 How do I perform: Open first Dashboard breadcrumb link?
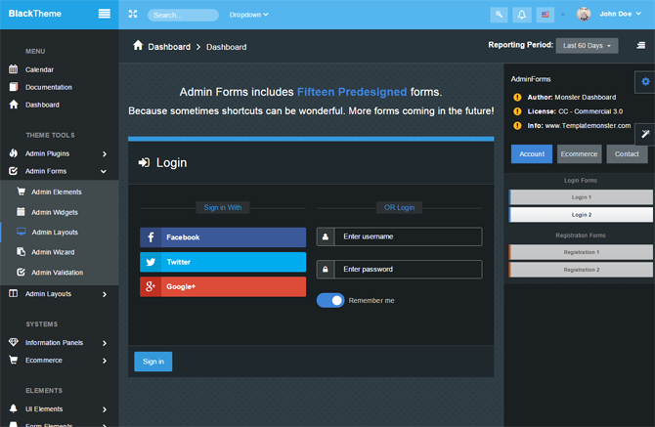coord(169,47)
